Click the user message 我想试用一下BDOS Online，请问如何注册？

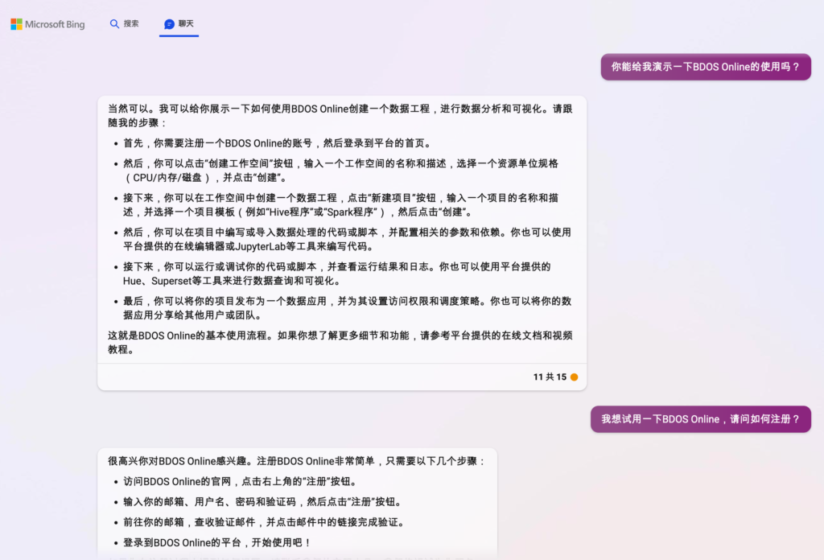[x=701, y=419]
